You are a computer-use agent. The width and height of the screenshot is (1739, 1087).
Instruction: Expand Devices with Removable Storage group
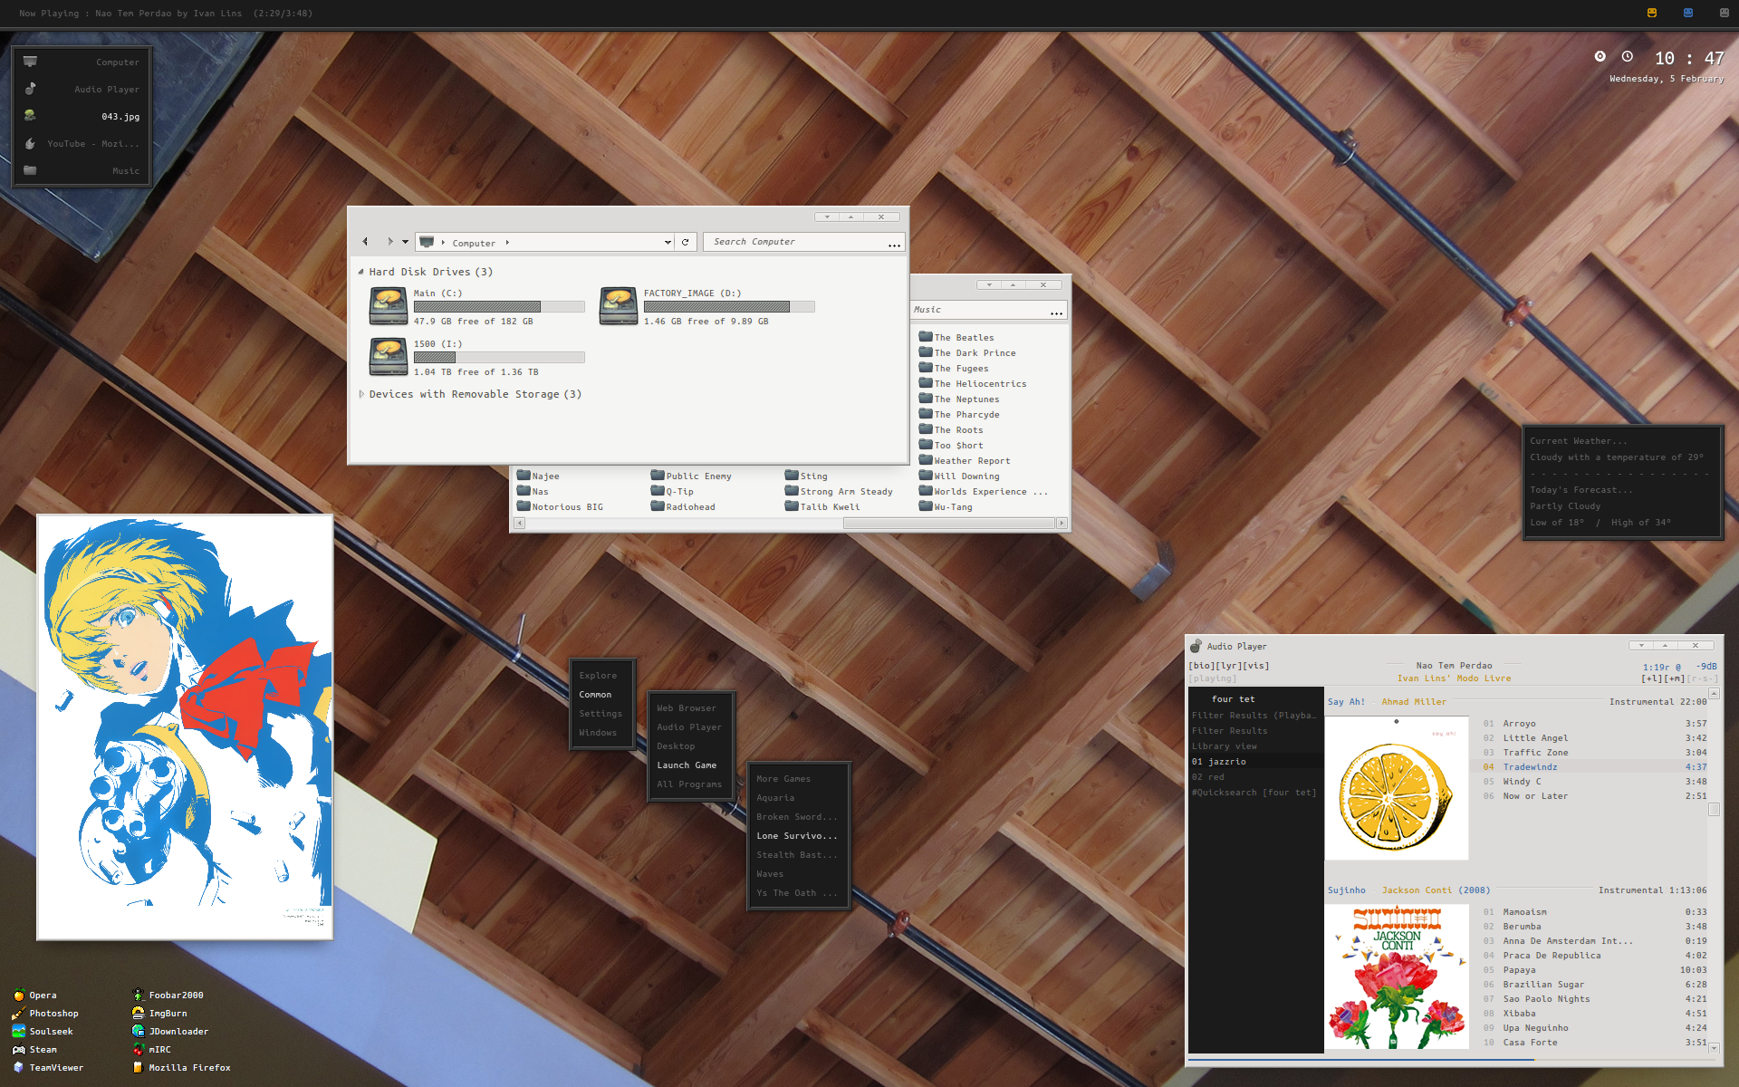pyautogui.click(x=361, y=394)
